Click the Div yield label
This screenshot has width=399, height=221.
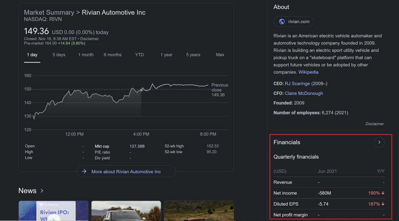tap(102, 158)
